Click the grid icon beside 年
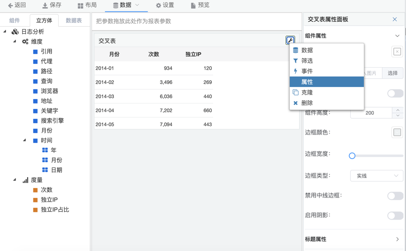 [x=45, y=150]
